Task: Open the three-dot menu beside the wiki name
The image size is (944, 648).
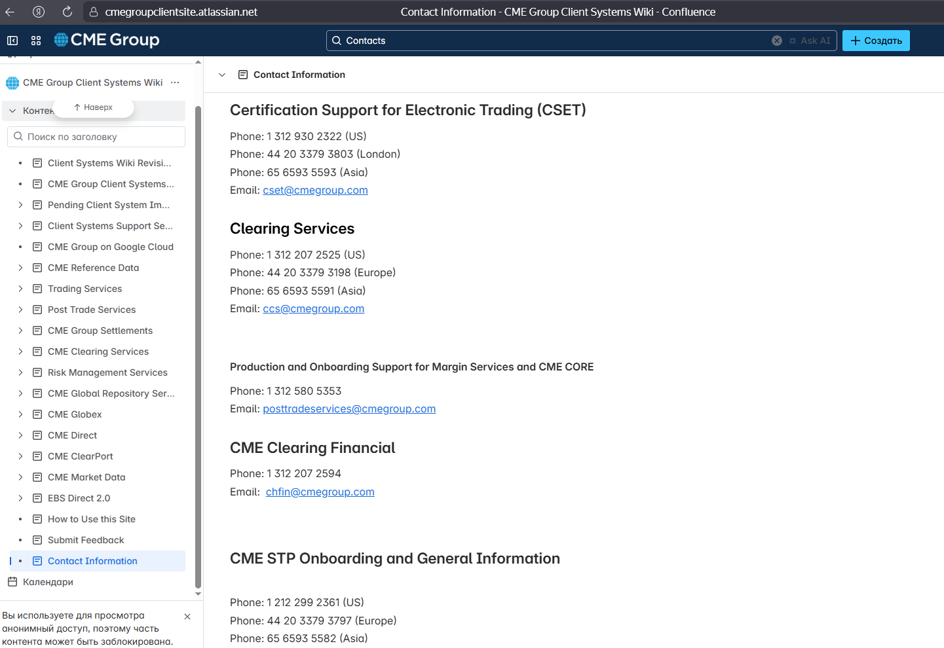Action: [175, 82]
